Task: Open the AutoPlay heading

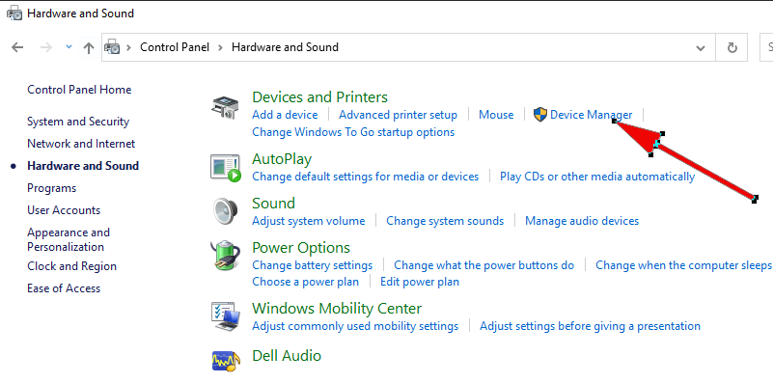Action: 282,159
